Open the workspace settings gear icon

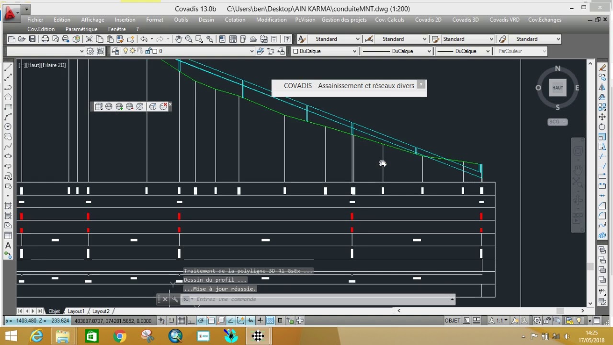click(x=90, y=51)
